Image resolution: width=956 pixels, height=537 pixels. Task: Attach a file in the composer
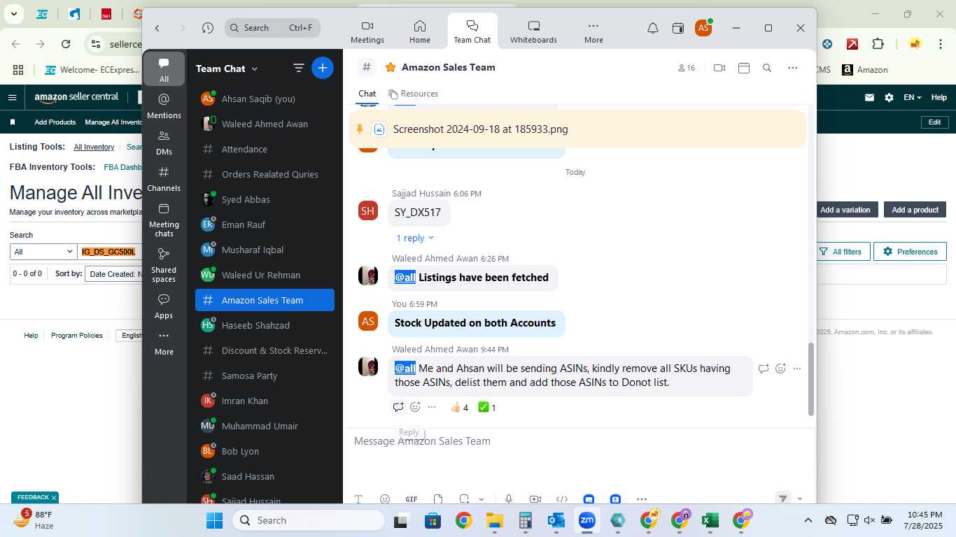click(x=438, y=499)
